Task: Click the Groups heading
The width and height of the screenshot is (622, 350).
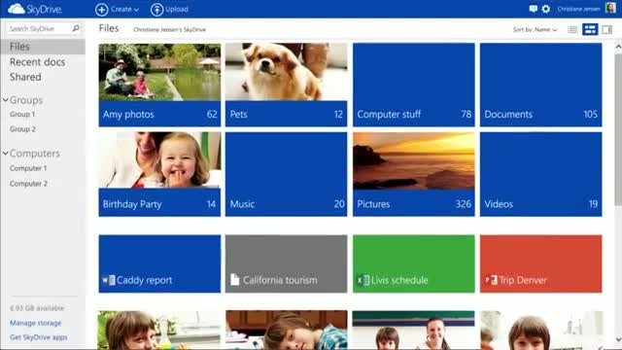Action: pyautogui.click(x=26, y=100)
